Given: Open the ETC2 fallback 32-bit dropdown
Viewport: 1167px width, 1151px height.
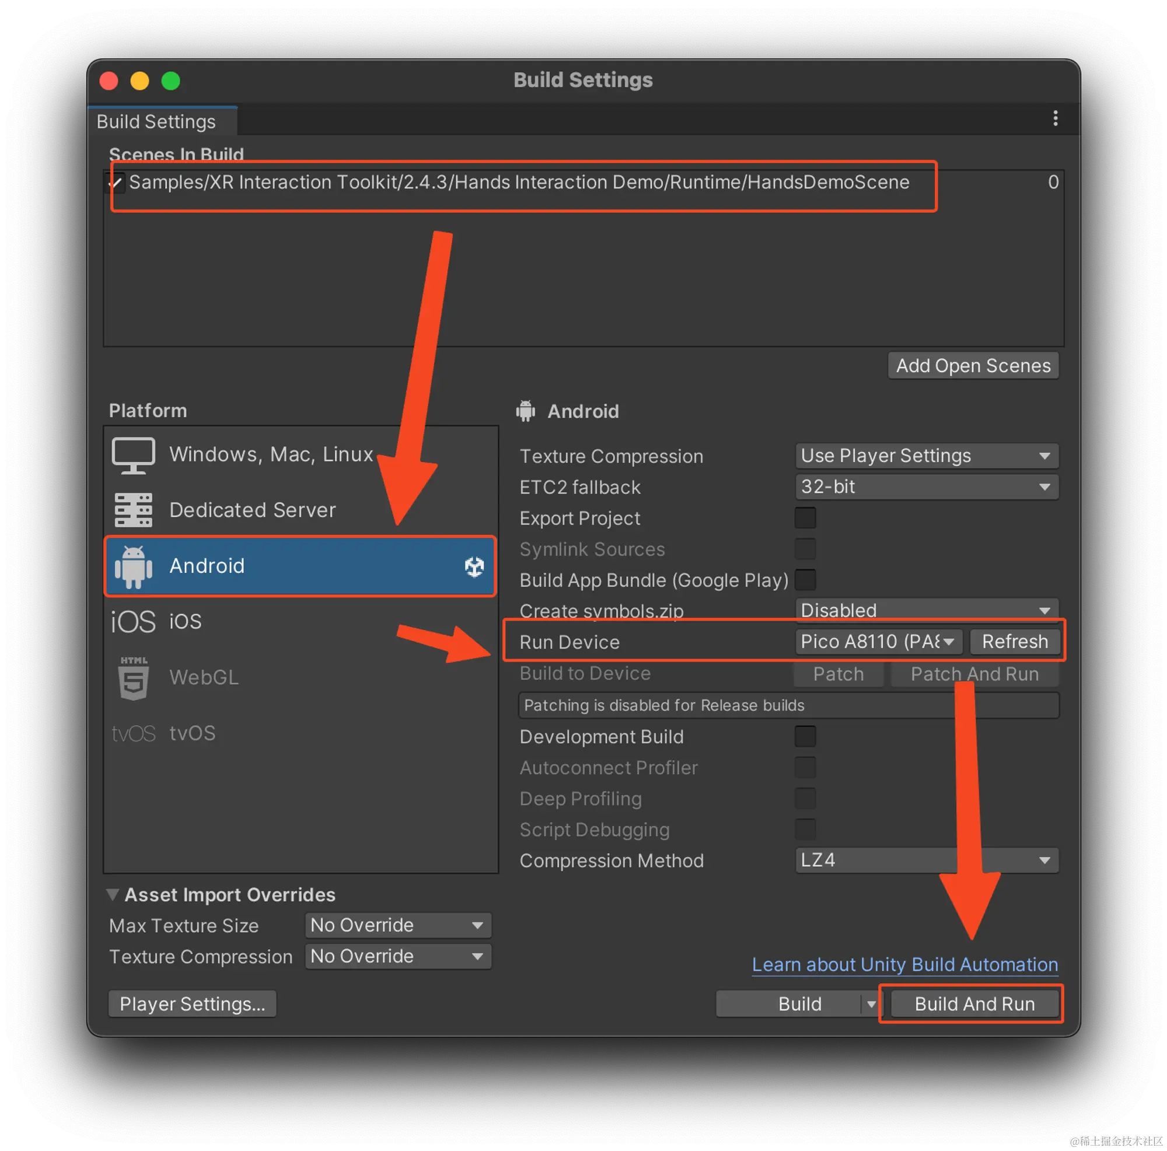Looking at the screenshot, I should (x=927, y=487).
